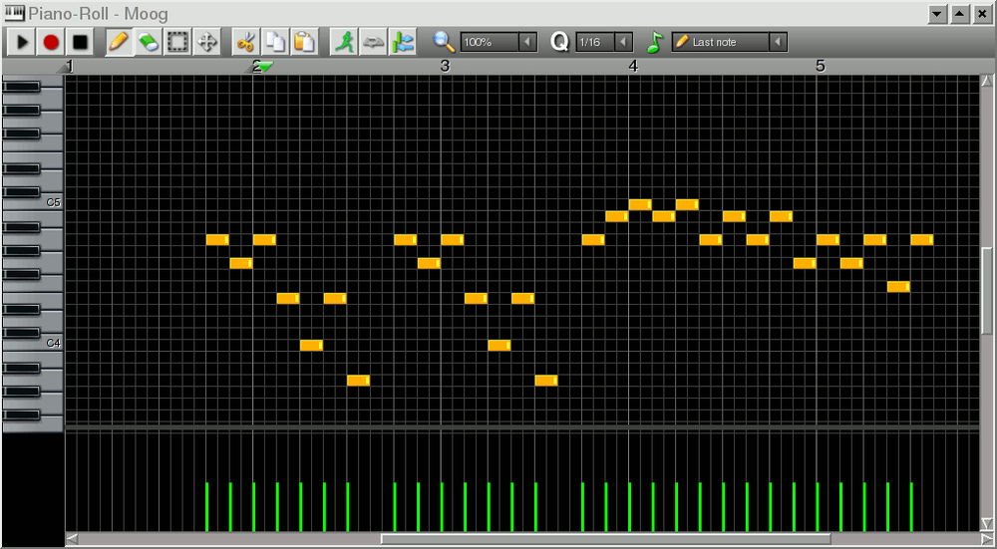The image size is (997, 549).
Task: Click the first green velocity bar
Action: [x=207, y=506]
